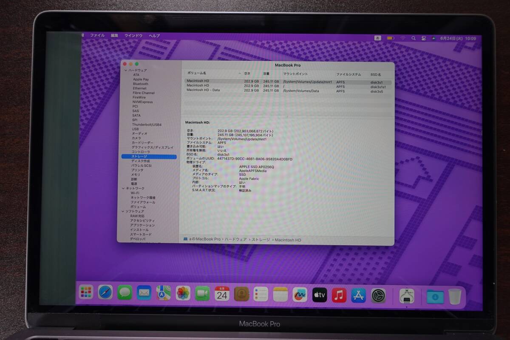Open the Music app in the Dock
This screenshot has height=340, width=510.
click(339, 295)
